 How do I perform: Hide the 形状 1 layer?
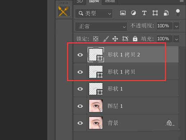[80, 89]
